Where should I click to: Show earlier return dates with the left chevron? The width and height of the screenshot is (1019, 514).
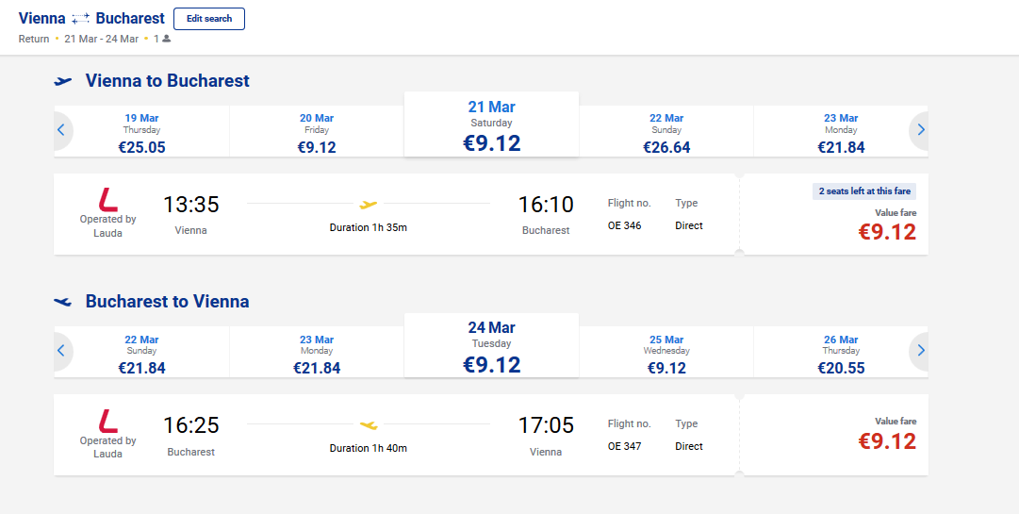click(63, 351)
